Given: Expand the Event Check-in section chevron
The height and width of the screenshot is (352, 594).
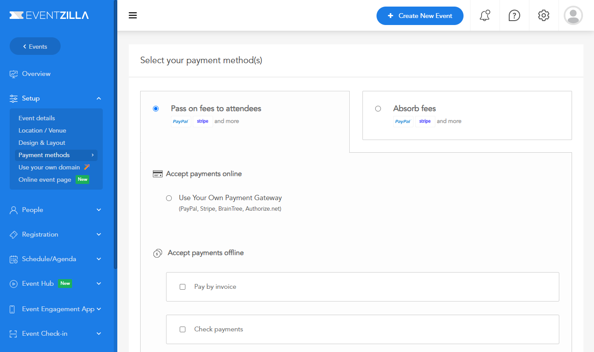Looking at the screenshot, I should pyautogui.click(x=99, y=334).
